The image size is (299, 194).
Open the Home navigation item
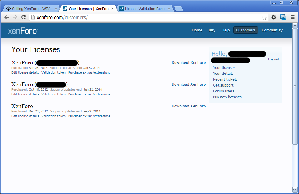click(197, 30)
